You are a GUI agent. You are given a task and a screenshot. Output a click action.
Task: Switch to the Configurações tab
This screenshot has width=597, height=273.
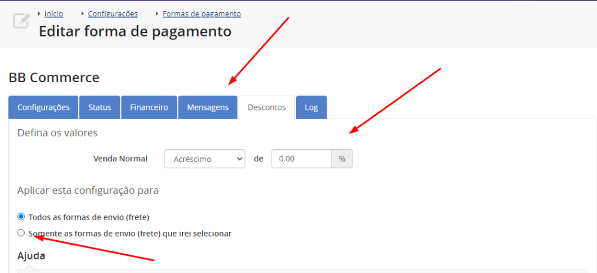[43, 107]
